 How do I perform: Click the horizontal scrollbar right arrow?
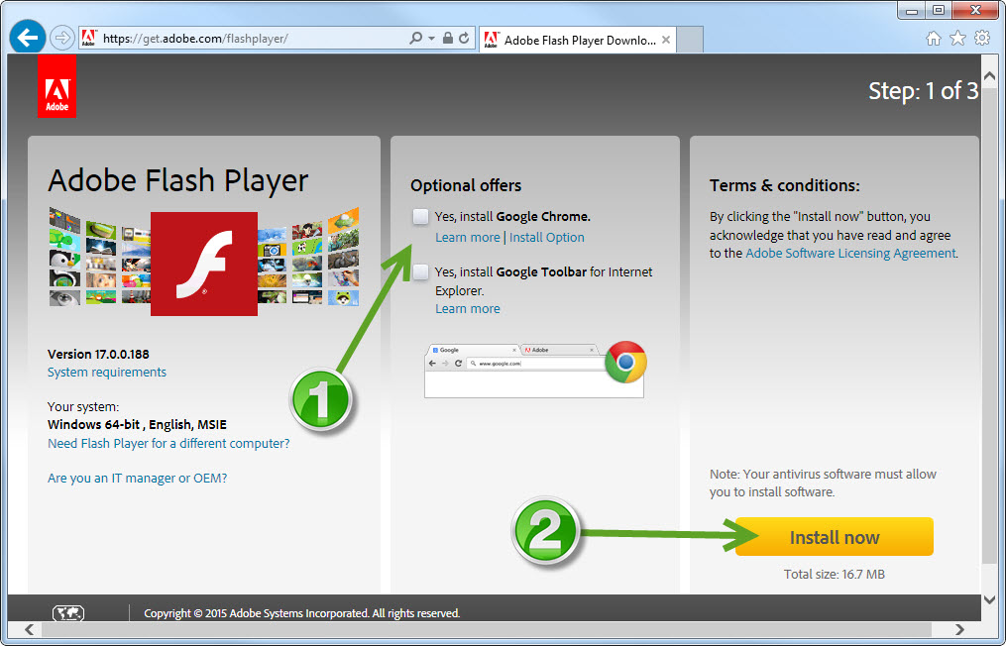pos(959,629)
